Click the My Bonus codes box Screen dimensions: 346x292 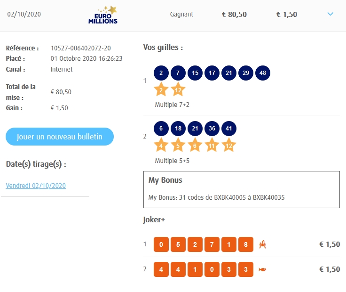coord(241,189)
